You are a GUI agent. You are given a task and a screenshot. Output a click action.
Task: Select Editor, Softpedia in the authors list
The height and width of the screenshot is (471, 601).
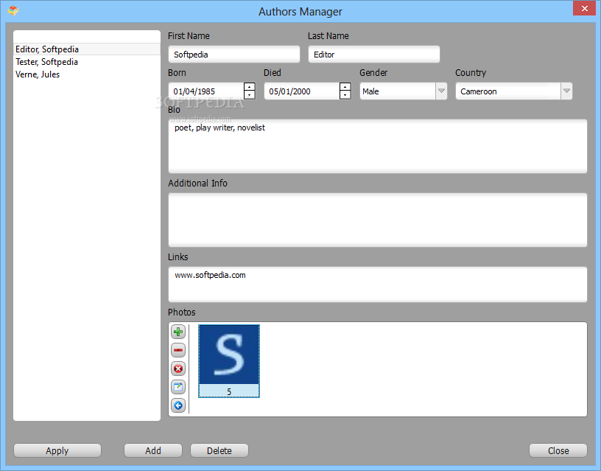[x=87, y=49]
